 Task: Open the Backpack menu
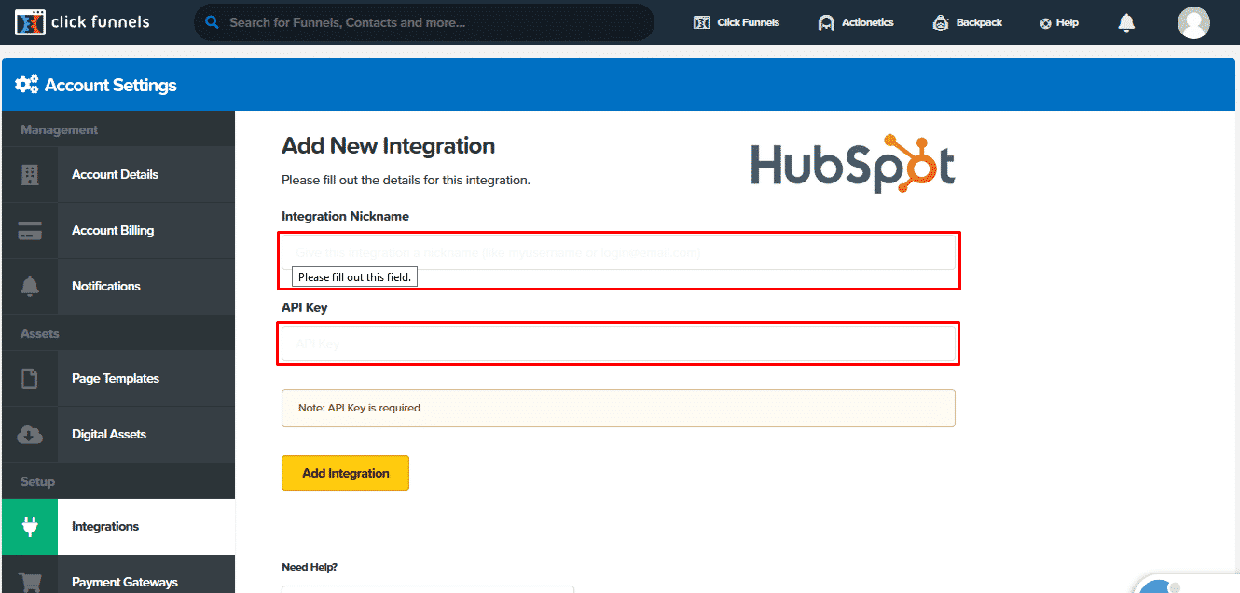click(967, 22)
